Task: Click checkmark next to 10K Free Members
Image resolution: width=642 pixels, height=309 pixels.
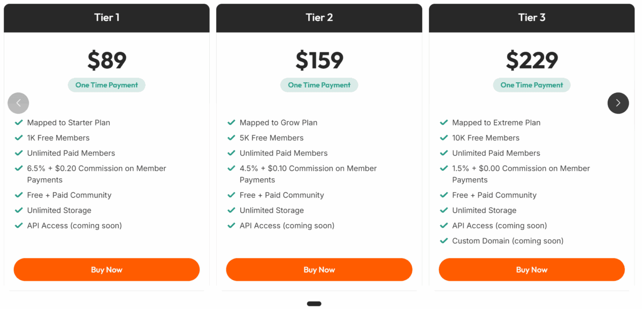Action: click(x=444, y=138)
